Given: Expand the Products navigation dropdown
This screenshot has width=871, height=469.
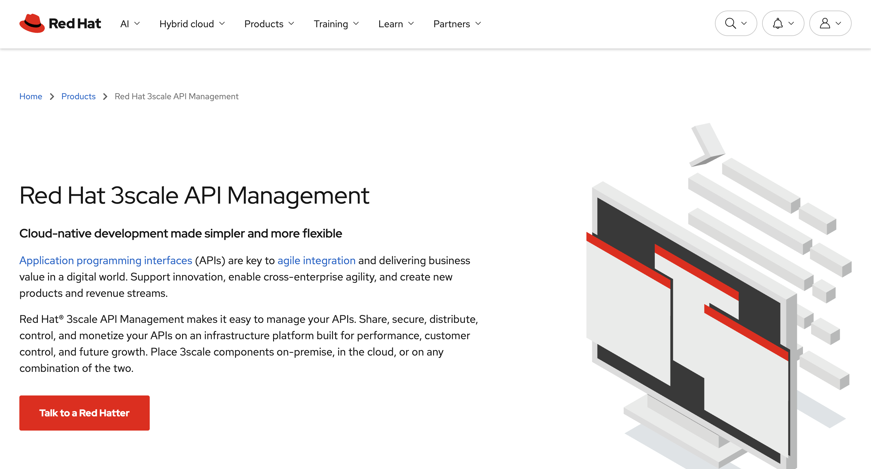Looking at the screenshot, I should point(269,24).
